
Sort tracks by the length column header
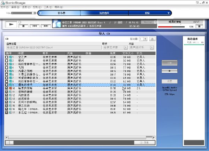[115, 53]
